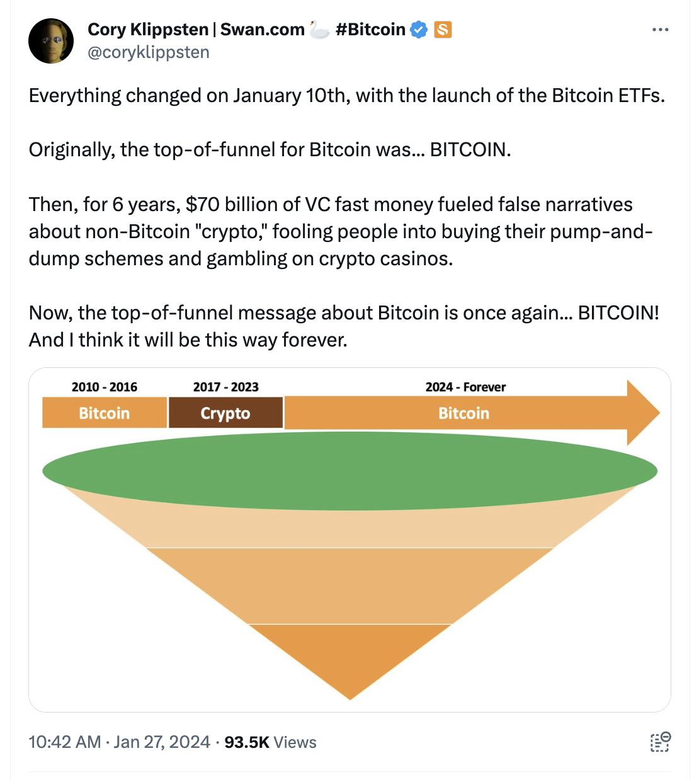This screenshot has width=699, height=780.
Task: Click the minus circle on the moderation icon
Action: (665, 737)
